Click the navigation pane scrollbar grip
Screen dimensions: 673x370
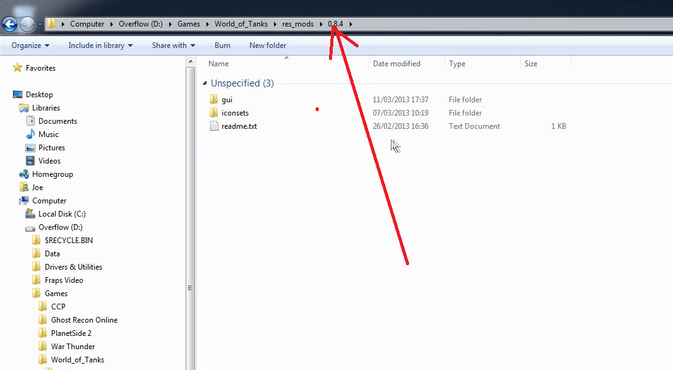190,288
